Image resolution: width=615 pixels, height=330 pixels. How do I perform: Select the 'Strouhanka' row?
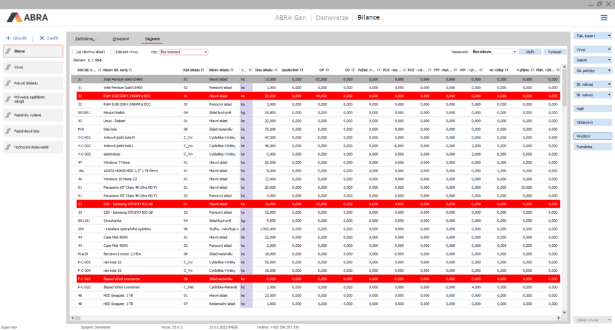315,221
